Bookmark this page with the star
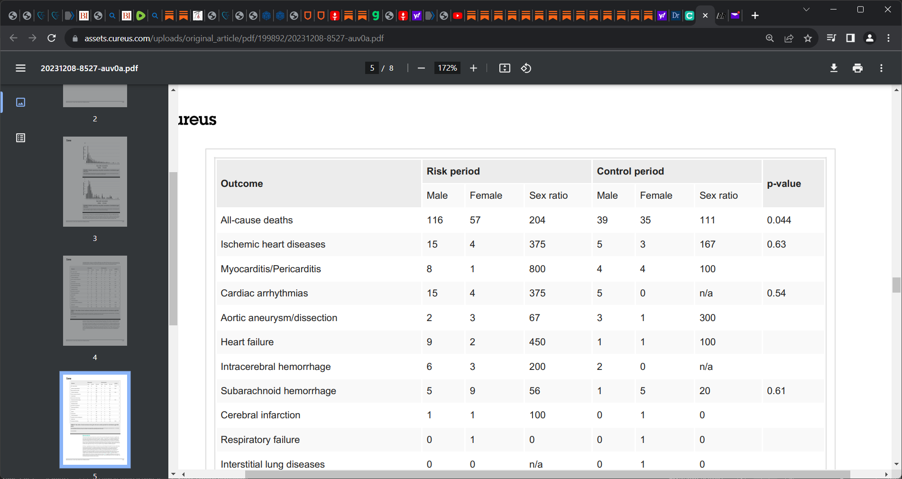Screen dimensions: 902x479 click(x=808, y=38)
